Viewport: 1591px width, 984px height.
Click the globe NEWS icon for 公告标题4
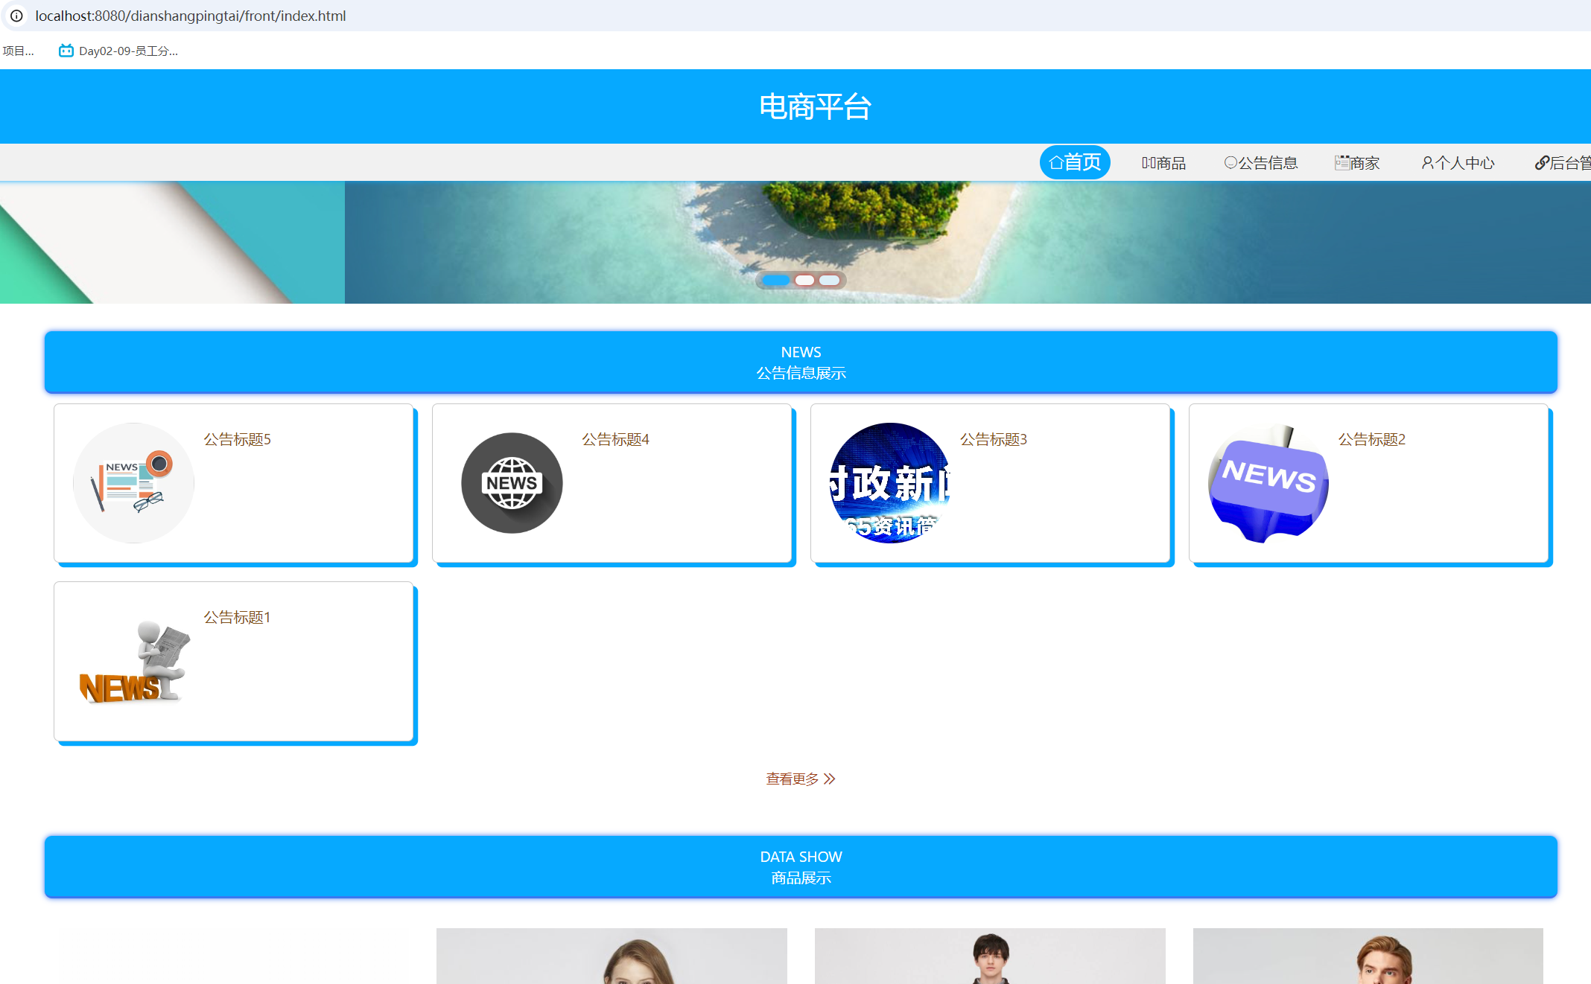(x=512, y=483)
